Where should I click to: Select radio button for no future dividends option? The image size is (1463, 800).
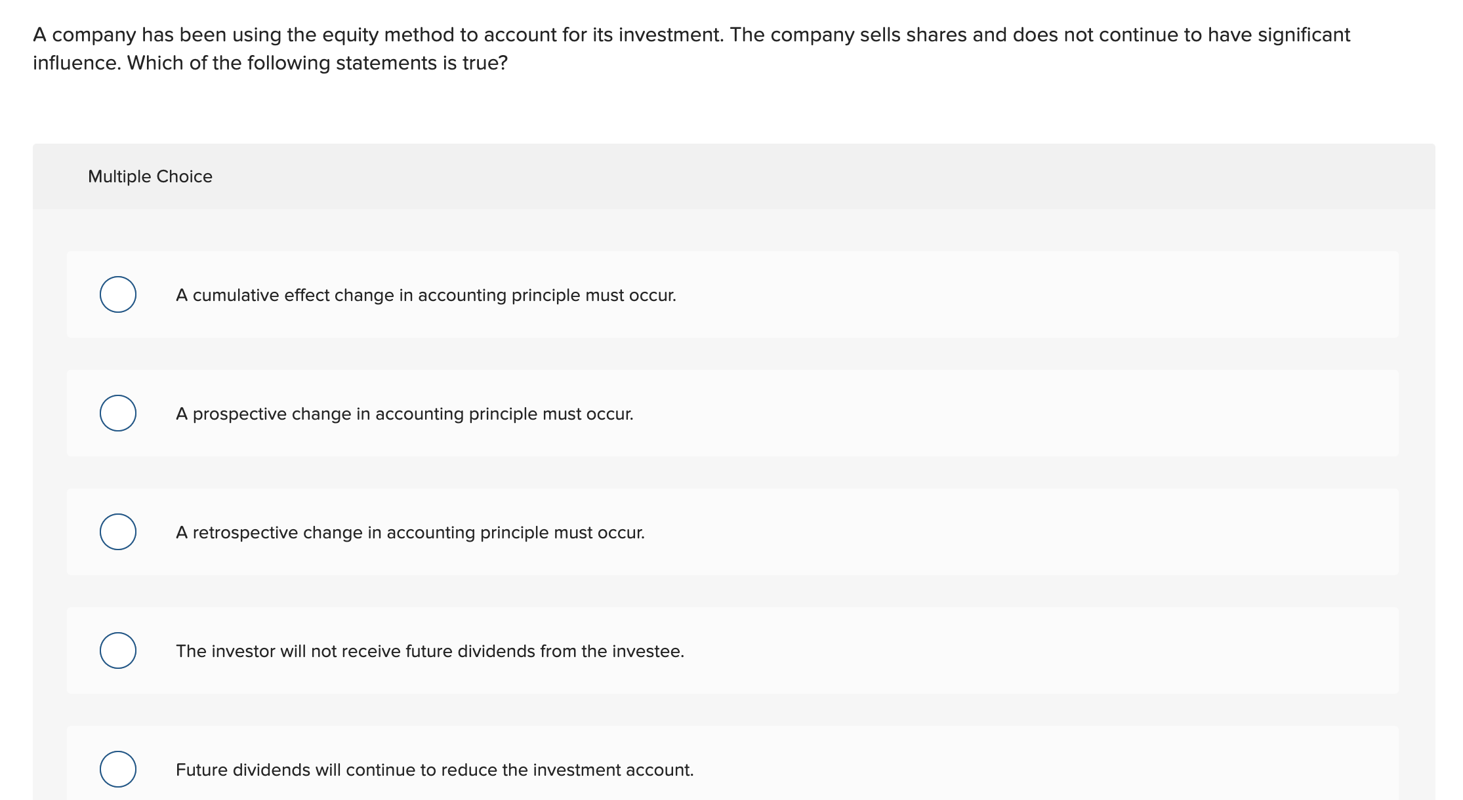[x=118, y=651]
